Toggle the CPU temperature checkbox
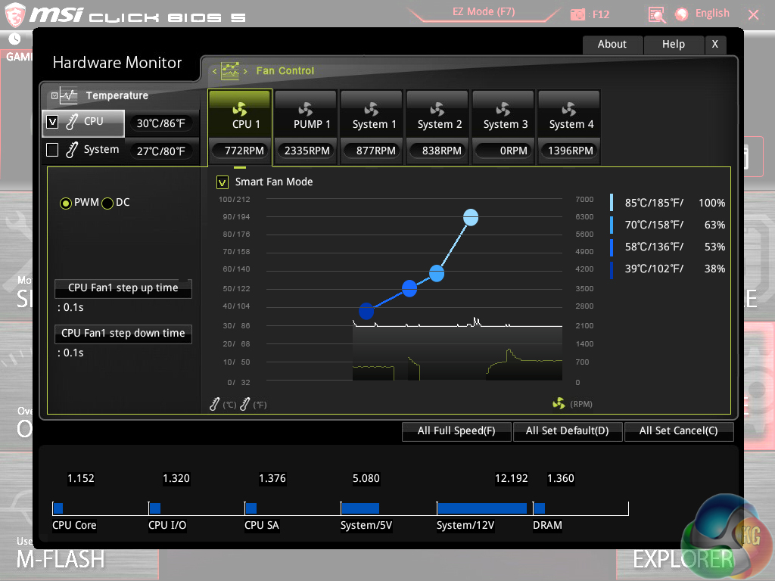775x581 pixels. (52, 122)
